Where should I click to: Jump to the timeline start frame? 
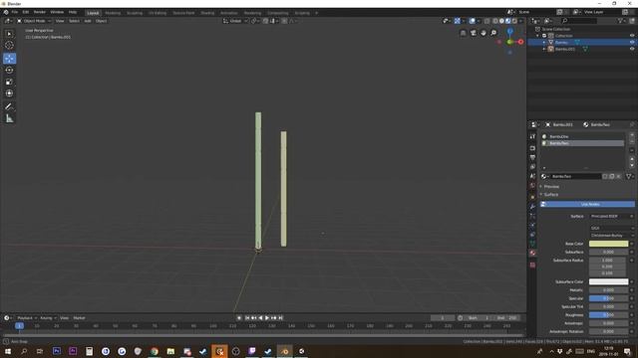click(x=247, y=318)
